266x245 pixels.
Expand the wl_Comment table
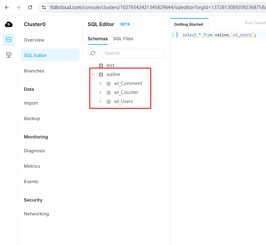100,83
